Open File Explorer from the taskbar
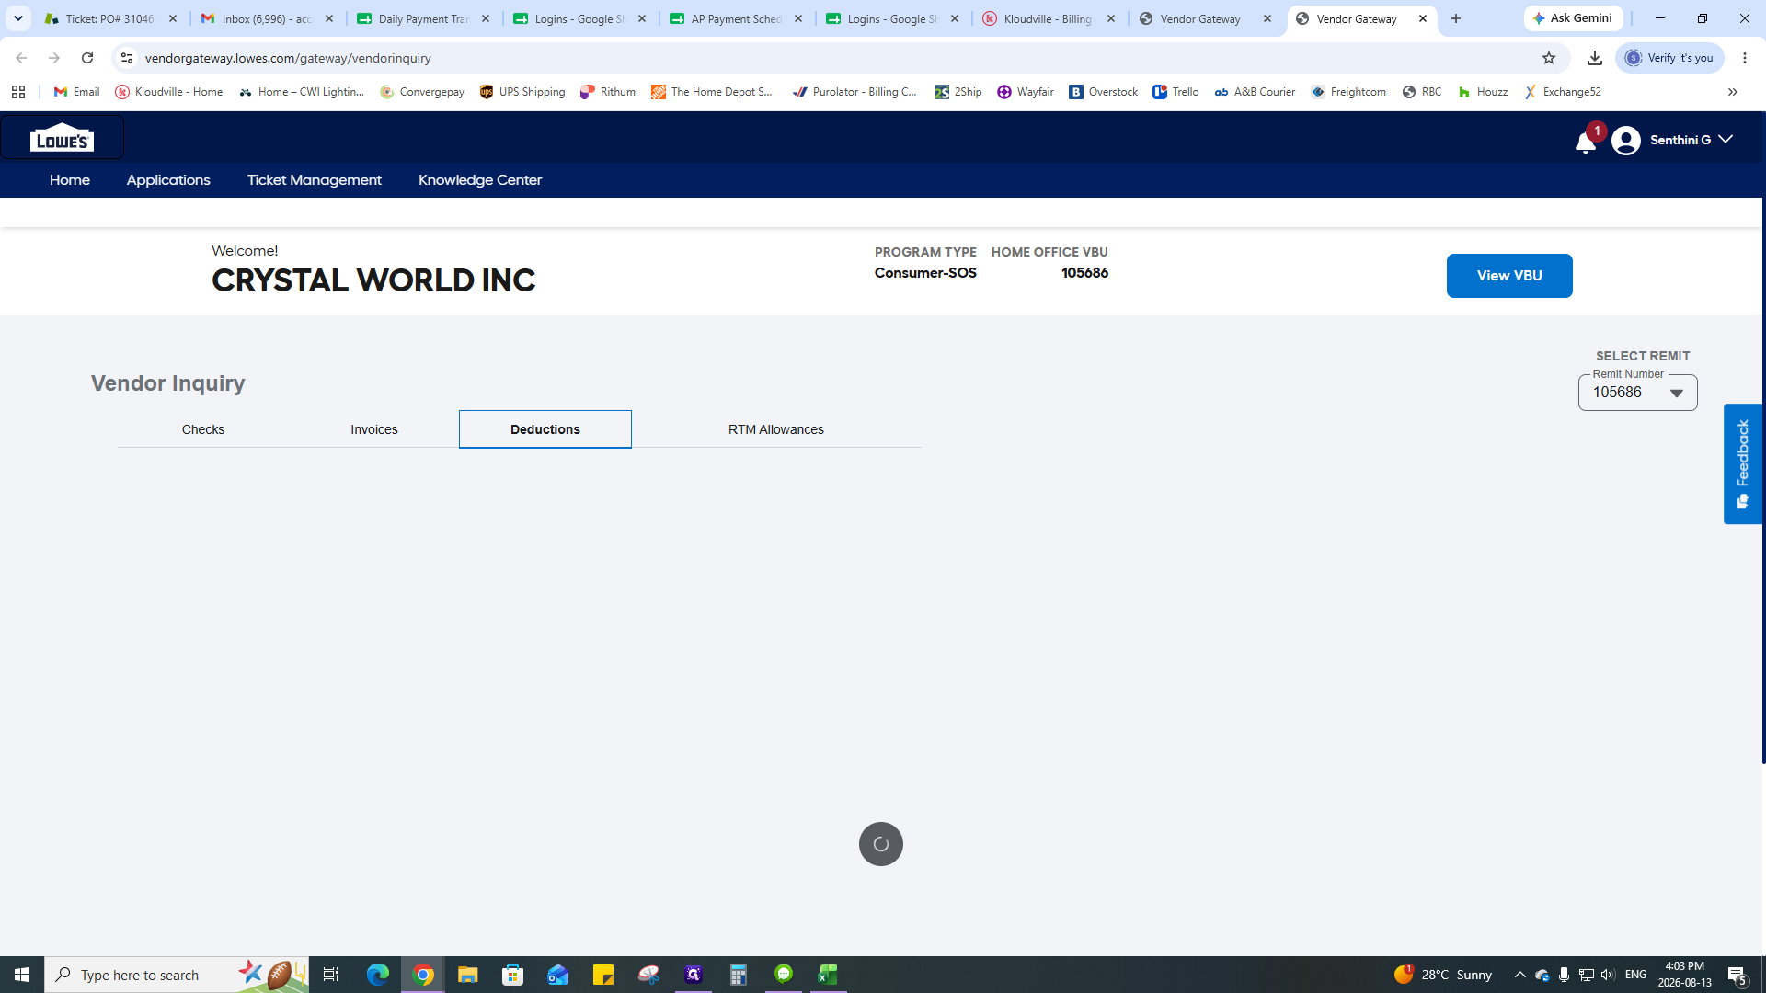This screenshot has height=993, width=1766. coord(468,975)
